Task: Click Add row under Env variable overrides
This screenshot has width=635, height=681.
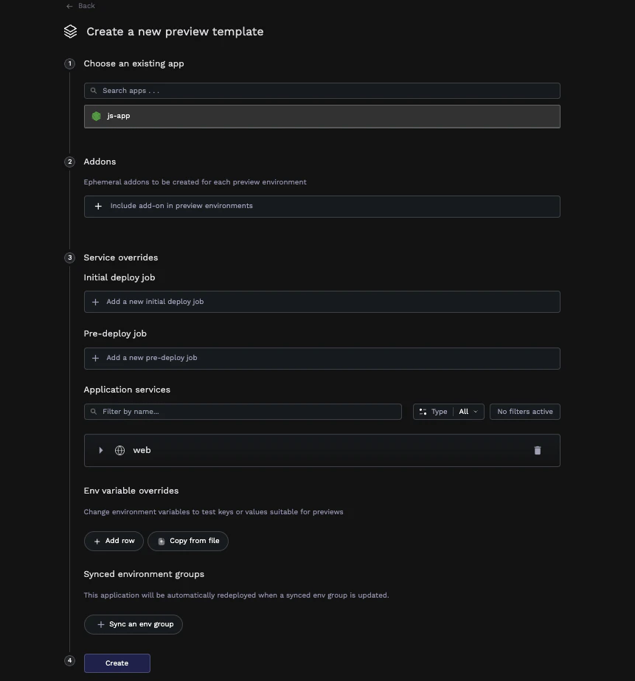Action: (x=114, y=541)
